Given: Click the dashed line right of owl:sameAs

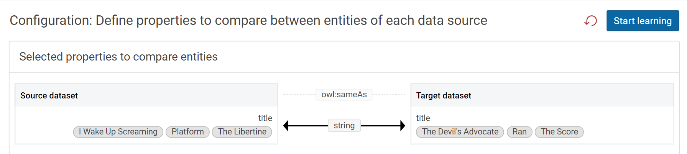Looking at the screenshot, I should [389, 95].
